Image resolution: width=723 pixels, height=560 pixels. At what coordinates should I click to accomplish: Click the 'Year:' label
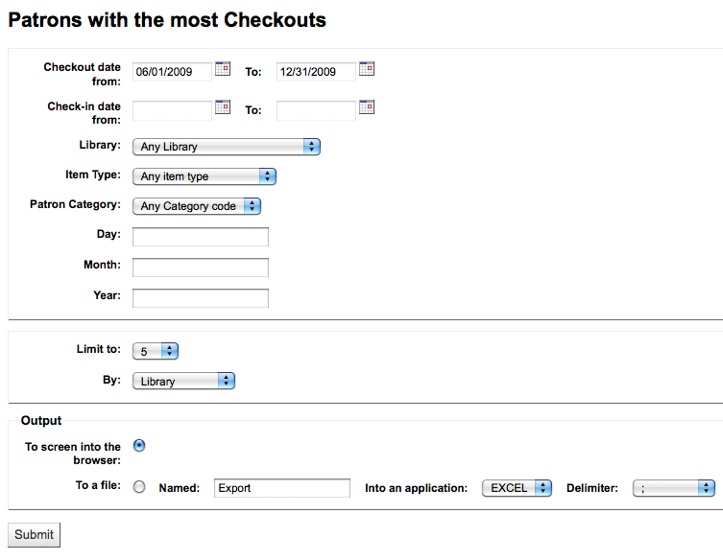[107, 295]
